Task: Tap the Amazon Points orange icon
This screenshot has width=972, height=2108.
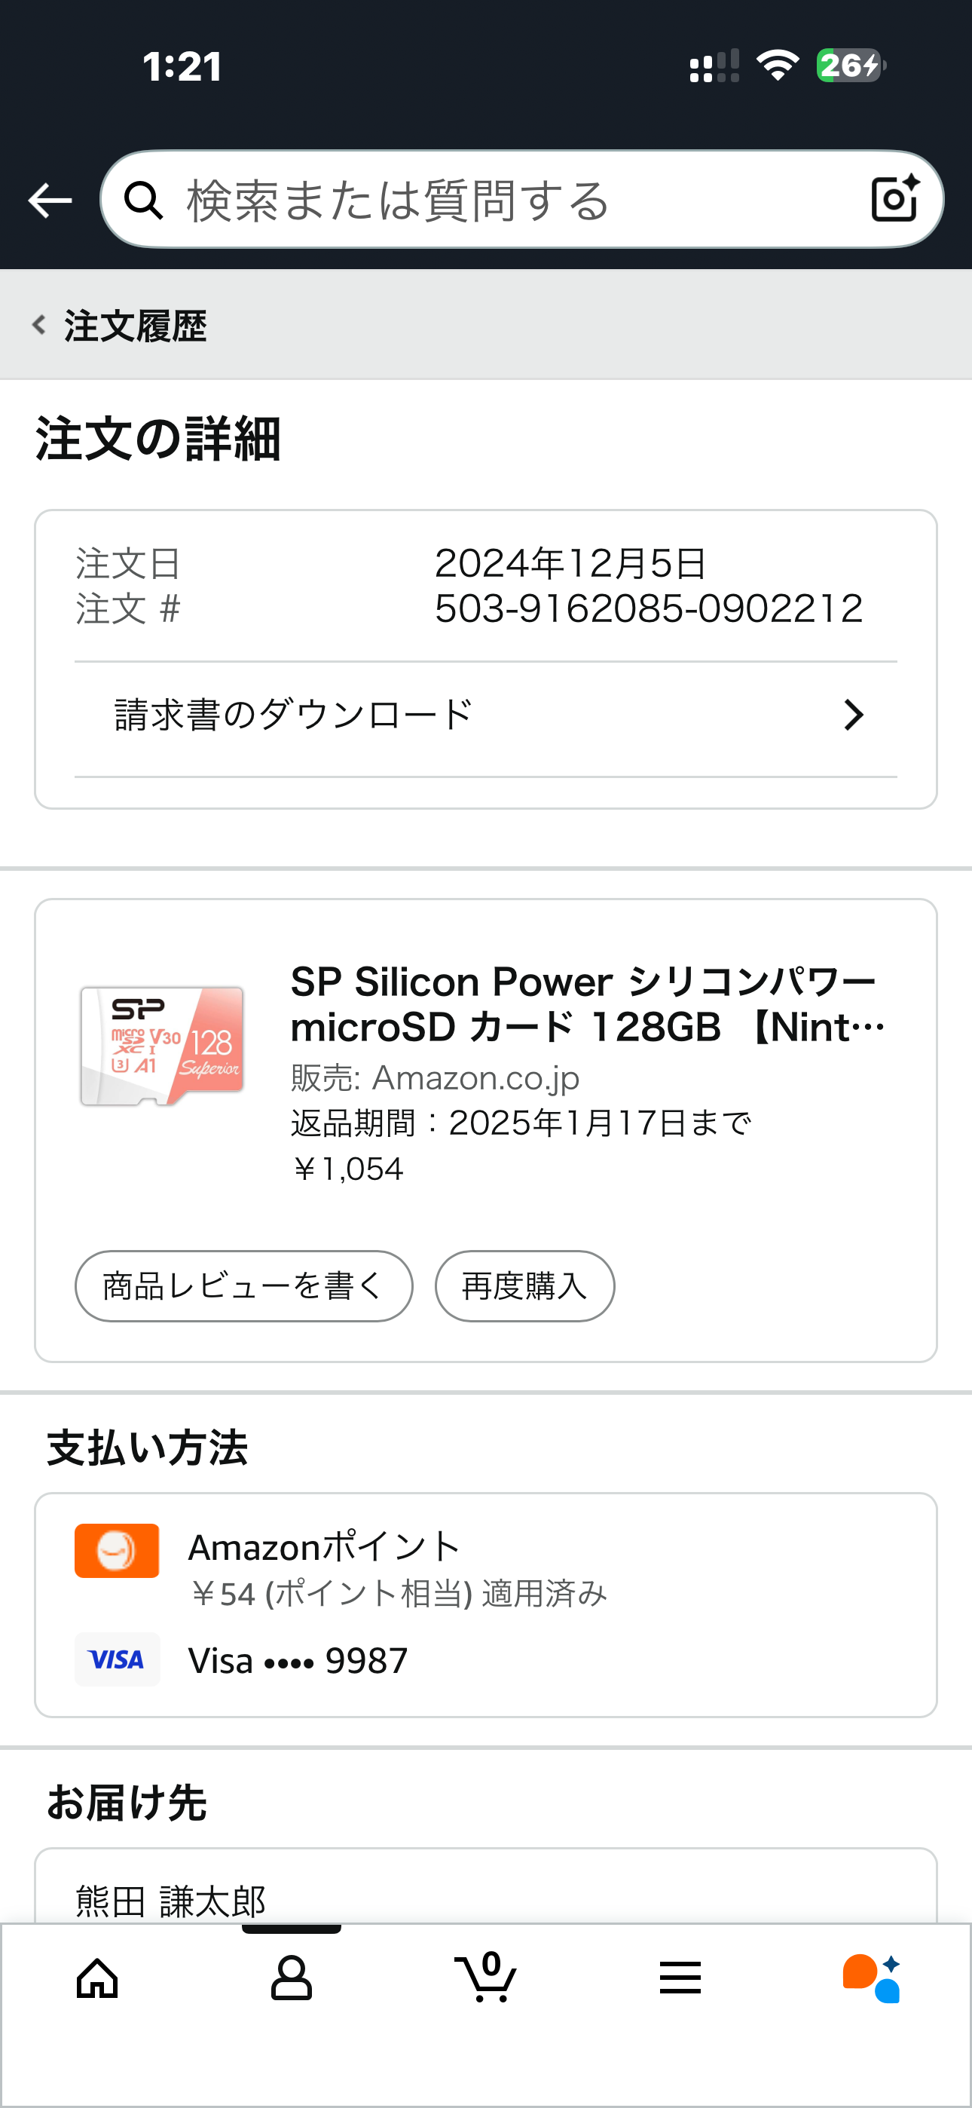Action: pyautogui.click(x=117, y=1551)
